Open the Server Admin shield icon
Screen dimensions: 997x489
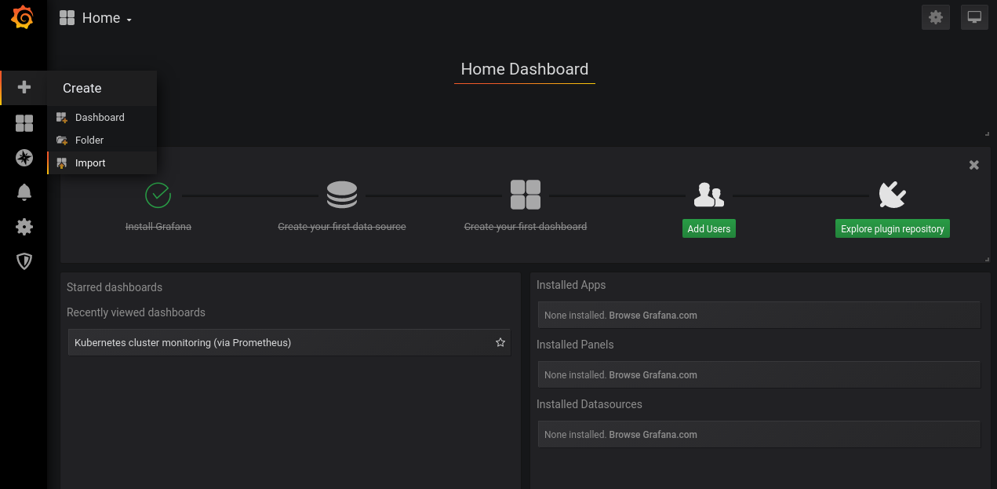[24, 261]
